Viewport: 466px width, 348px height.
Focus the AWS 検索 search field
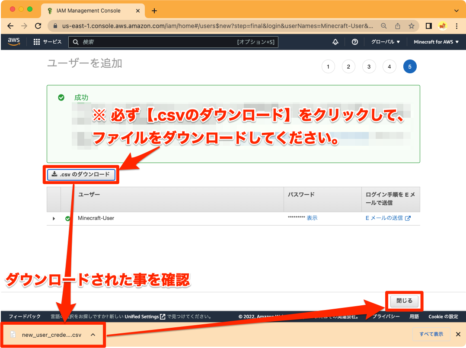coord(173,42)
